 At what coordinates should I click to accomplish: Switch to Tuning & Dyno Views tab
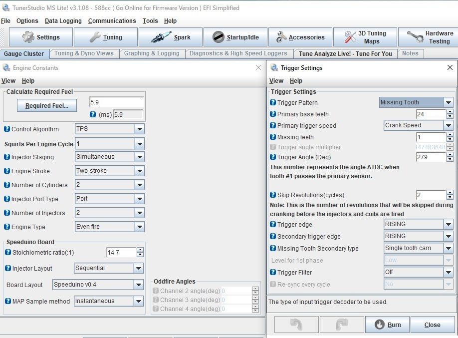click(84, 53)
